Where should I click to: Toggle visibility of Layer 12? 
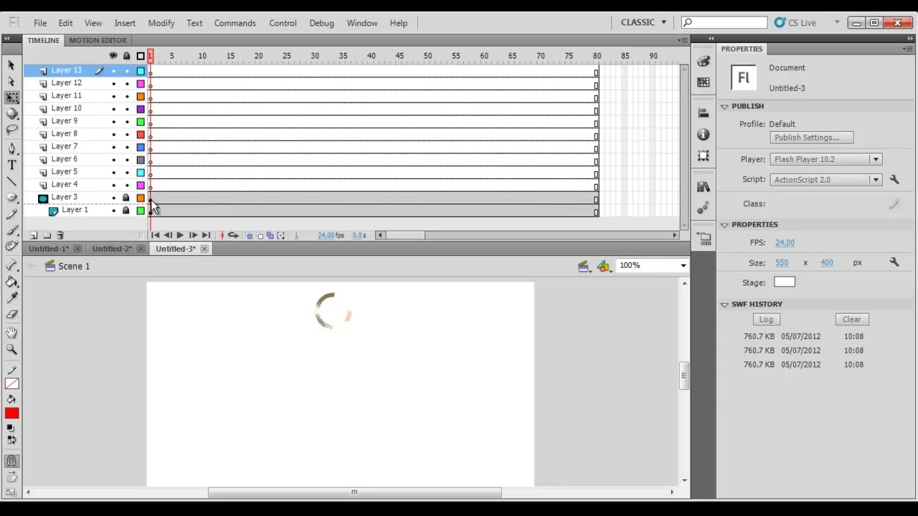113,84
